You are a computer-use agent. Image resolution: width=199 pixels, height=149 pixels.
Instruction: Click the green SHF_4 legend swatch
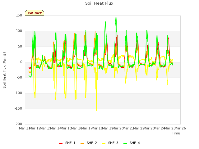tap(125, 143)
